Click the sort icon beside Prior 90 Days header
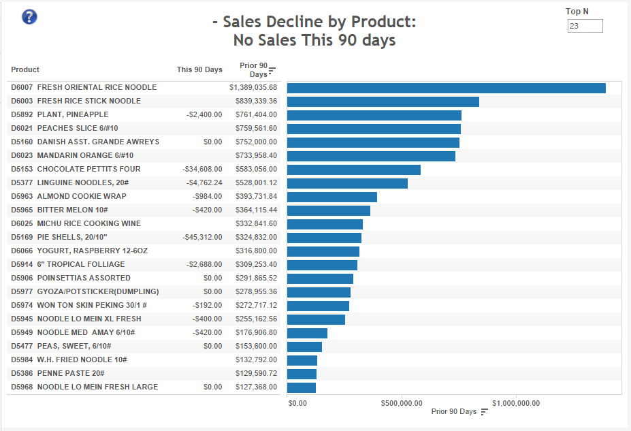Image resolution: width=631 pixels, height=431 pixels. tap(272, 71)
